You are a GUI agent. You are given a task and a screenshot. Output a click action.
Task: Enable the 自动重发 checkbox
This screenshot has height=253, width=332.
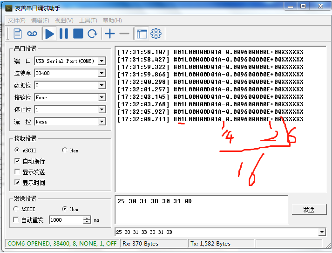click(16, 220)
